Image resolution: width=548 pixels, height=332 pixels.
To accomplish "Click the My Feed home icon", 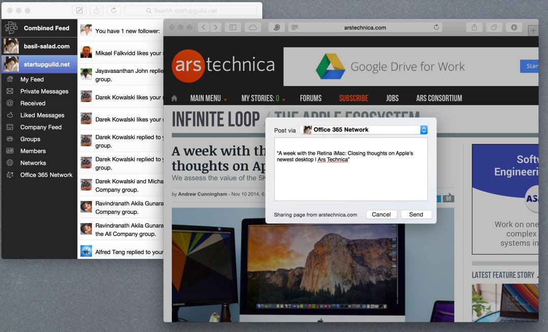I will click(10, 79).
